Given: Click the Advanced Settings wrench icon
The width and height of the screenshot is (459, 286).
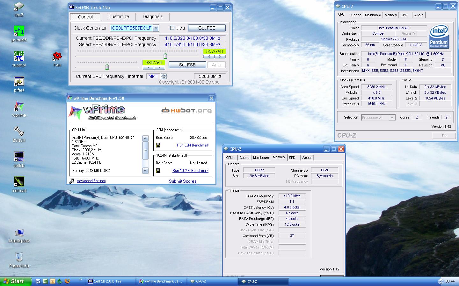Looking at the screenshot, I should 72,181.
